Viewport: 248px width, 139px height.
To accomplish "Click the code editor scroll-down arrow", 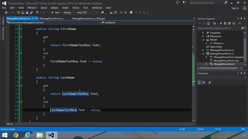I will [194, 120].
